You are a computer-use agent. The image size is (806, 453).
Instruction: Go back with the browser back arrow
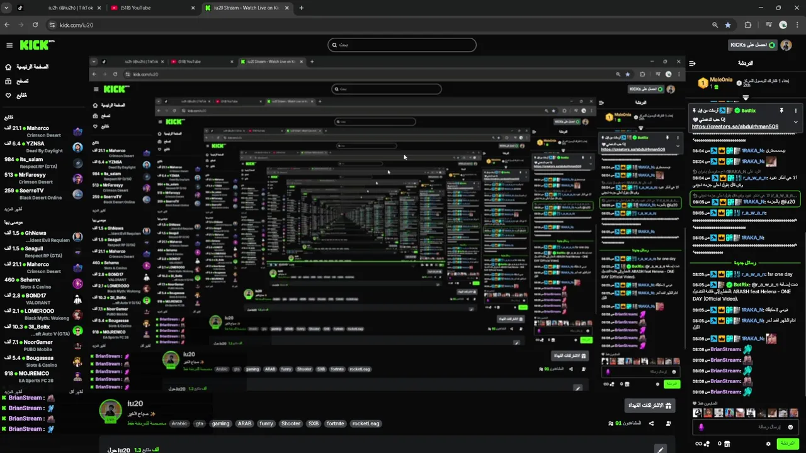[x=7, y=25]
